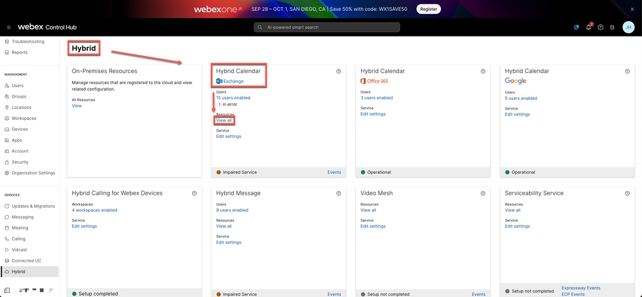Open Devices in the sidebar
This screenshot has width=642, height=297.
[x=20, y=129]
